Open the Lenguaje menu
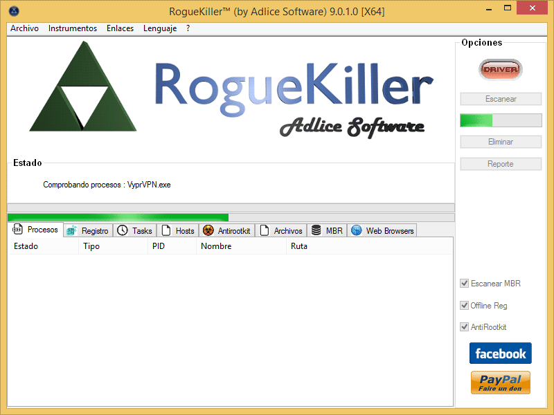This screenshot has height=415, width=554. tap(160, 28)
